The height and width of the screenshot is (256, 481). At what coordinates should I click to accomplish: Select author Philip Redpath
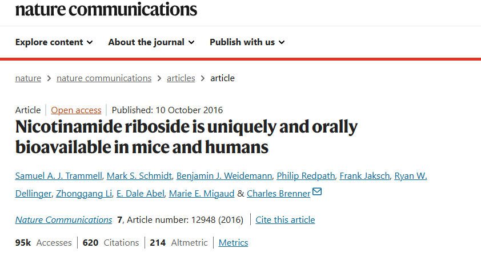point(304,175)
